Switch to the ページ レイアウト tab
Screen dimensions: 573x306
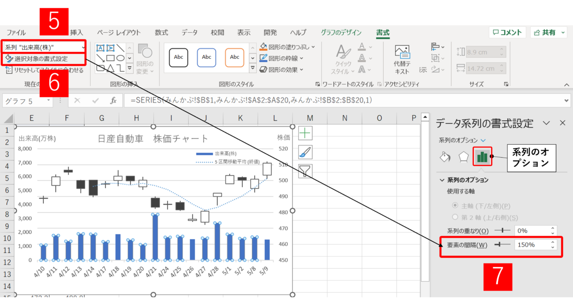(119, 32)
